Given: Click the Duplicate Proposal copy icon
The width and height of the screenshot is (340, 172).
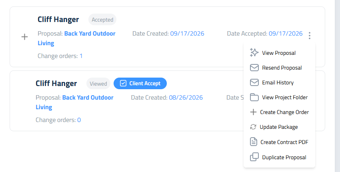Looking at the screenshot, I should 254,157.
